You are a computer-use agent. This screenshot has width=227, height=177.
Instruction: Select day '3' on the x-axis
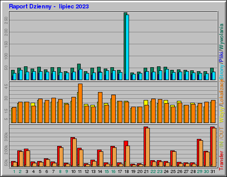coord(27,172)
